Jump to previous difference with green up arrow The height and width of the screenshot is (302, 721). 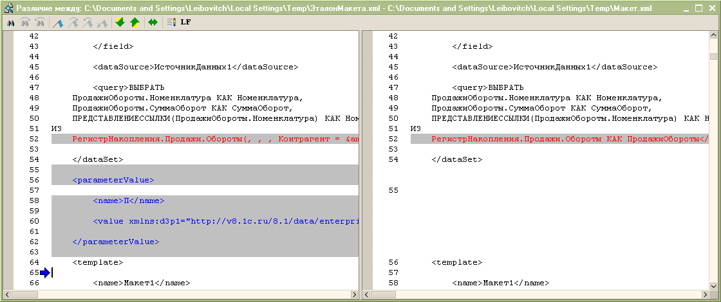[134, 22]
